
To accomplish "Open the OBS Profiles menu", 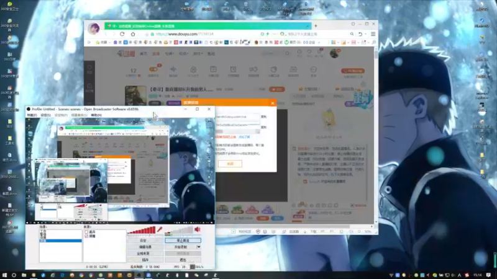I will pyautogui.click(x=61, y=115).
